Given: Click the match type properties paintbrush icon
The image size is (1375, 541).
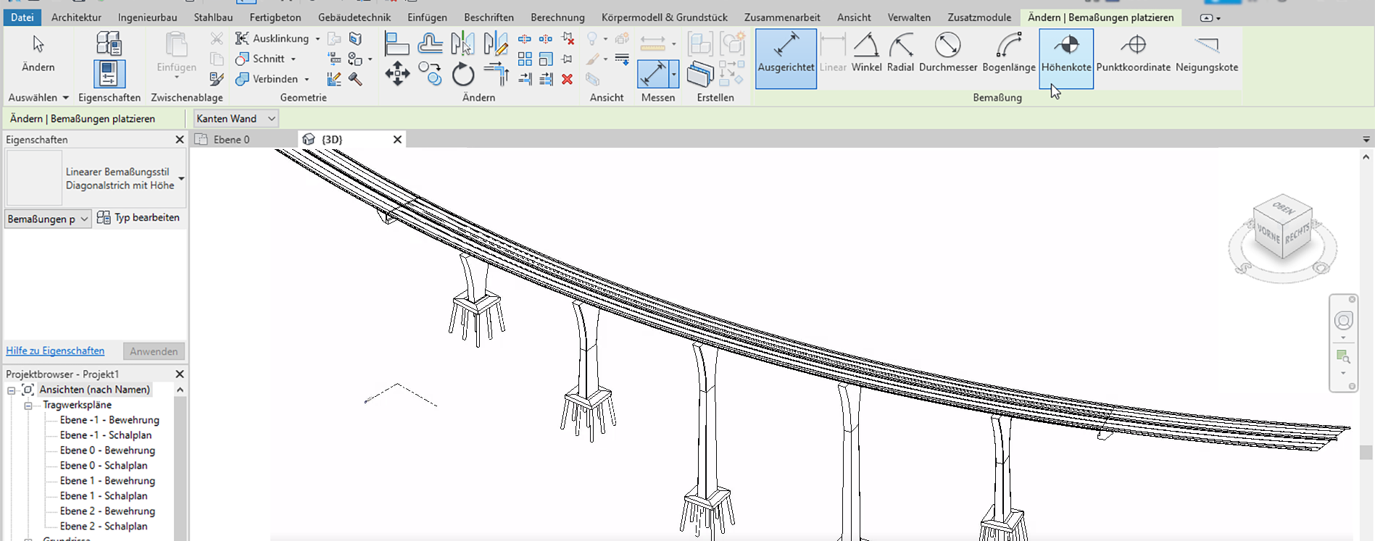Looking at the screenshot, I should (216, 79).
